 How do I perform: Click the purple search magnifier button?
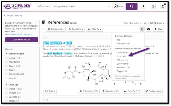[132, 6]
